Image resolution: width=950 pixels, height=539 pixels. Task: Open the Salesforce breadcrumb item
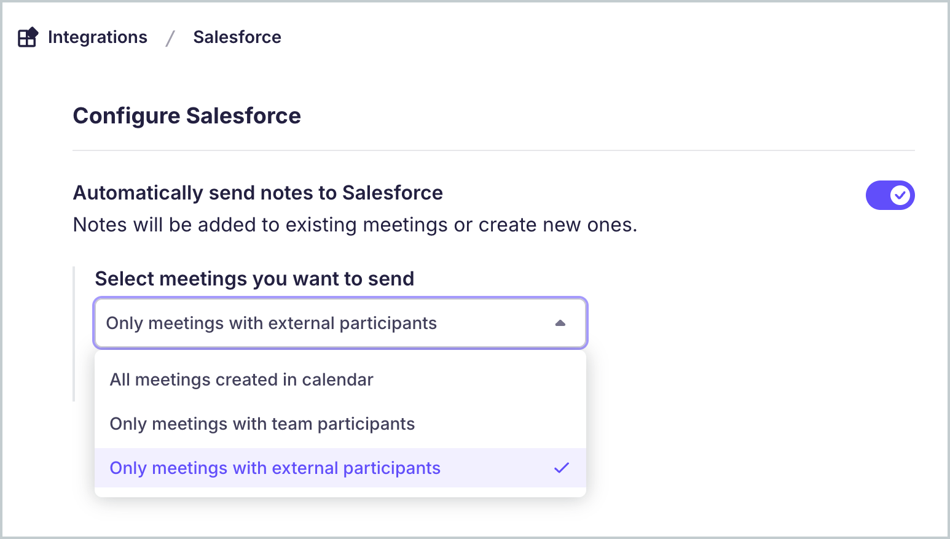click(x=237, y=37)
